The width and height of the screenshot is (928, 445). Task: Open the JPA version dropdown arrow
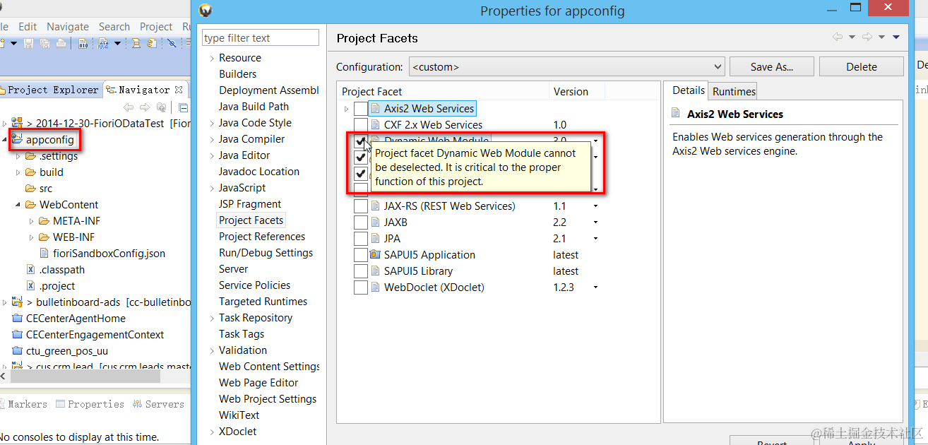click(x=595, y=239)
